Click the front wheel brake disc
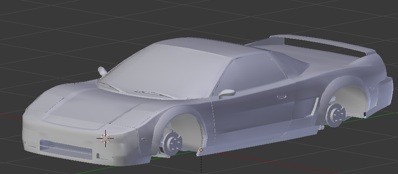 point(172,143)
